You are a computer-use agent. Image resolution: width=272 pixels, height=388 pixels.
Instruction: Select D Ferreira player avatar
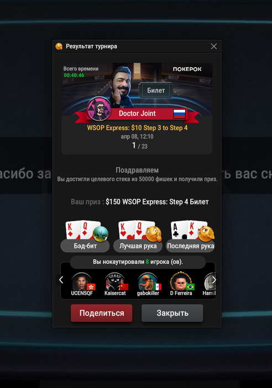tap(181, 282)
